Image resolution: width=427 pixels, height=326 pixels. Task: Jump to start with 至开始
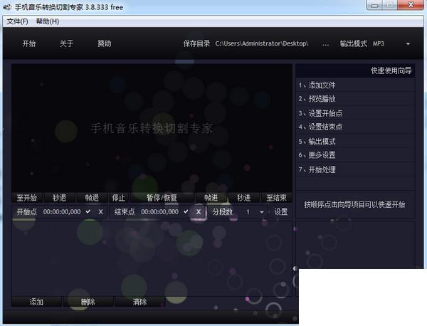pos(27,198)
